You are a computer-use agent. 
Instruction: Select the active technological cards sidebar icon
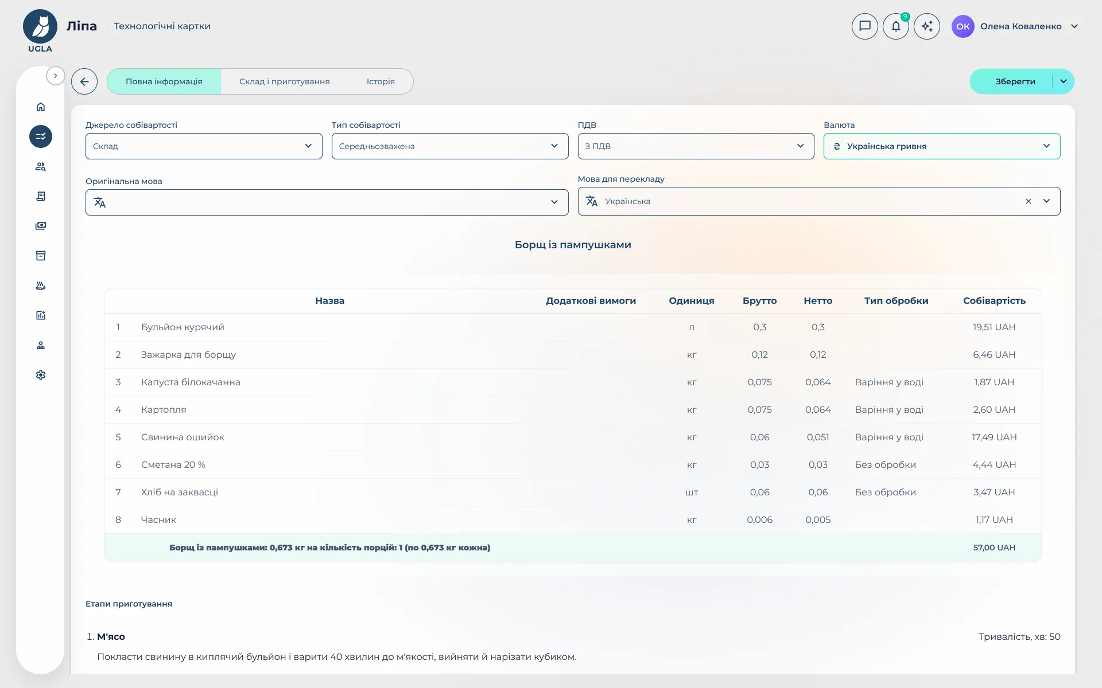tap(41, 136)
